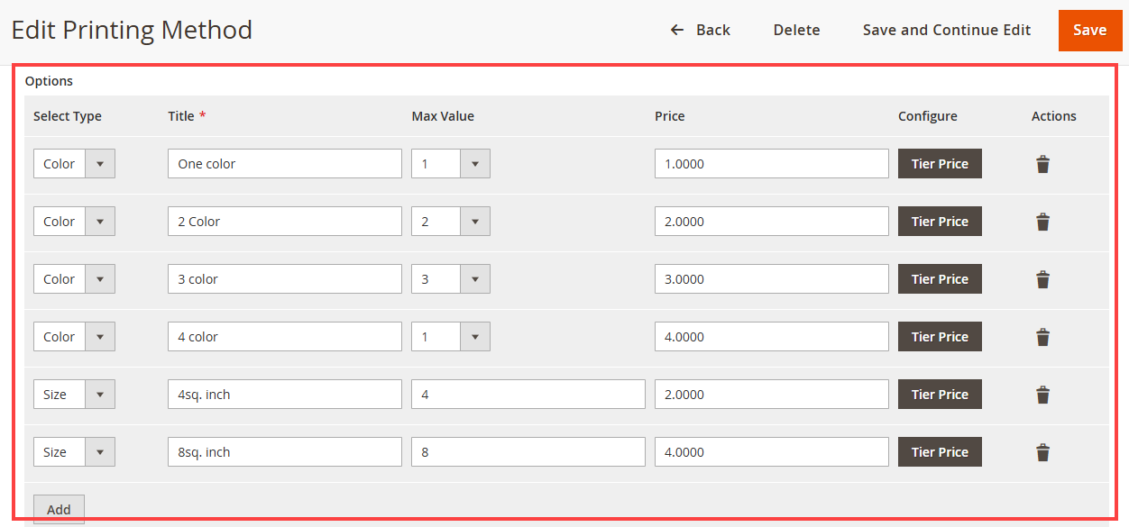Screen dimensions: 1129x527
Task: Configure Tier Price for 8sq. inch
Action: pyautogui.click(x=940, y=452)
